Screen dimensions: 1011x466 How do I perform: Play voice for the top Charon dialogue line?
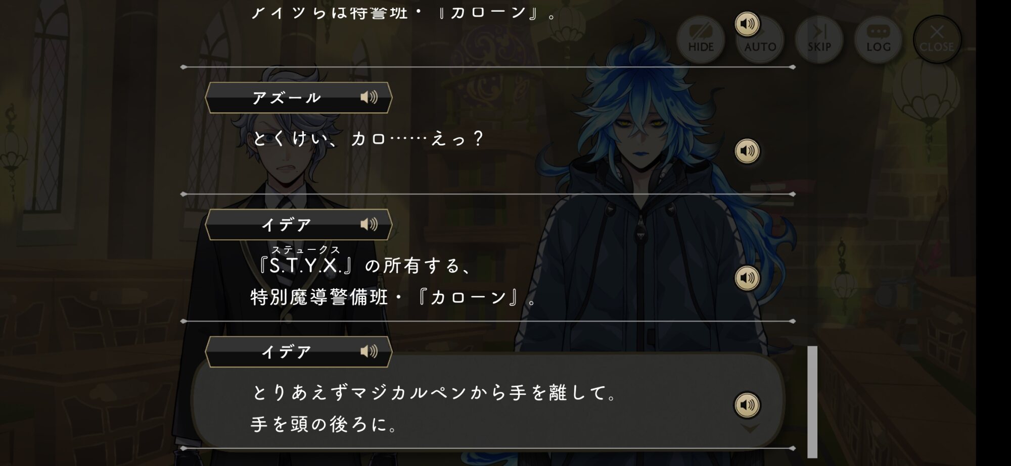pos(747,24)
